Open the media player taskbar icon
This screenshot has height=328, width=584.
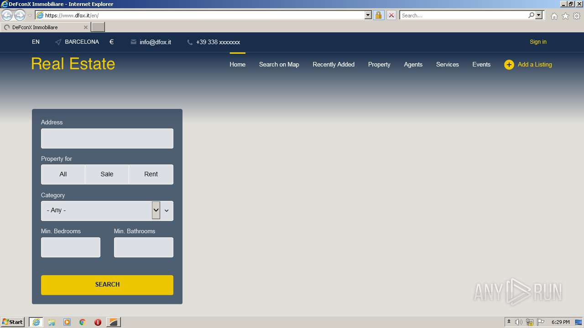[67, 322]
